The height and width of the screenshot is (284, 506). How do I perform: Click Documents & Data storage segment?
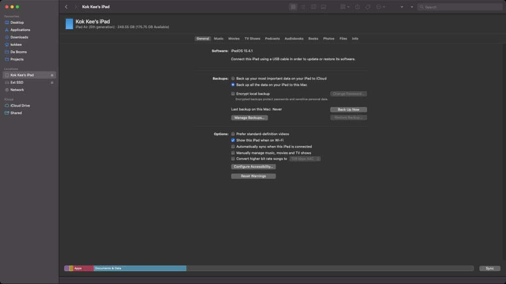[x=140, y=268]
